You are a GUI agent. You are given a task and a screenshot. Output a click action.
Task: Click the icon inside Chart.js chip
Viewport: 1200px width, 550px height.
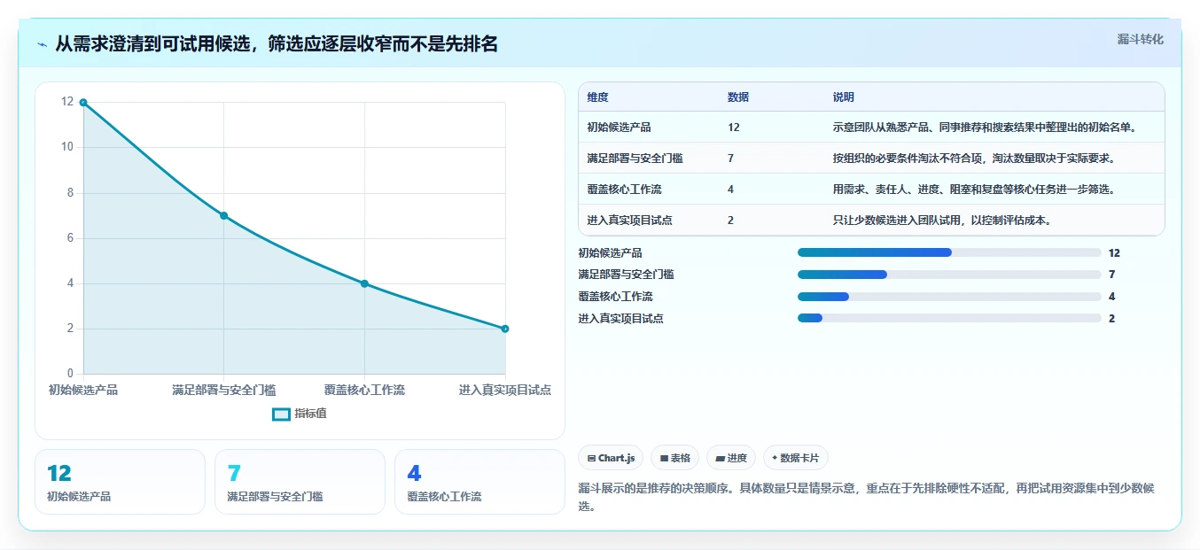[591, 459]
